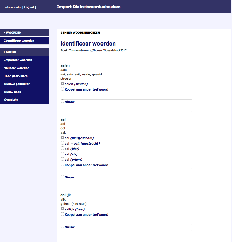Choose the aal (vis) radio option

(x=63, y=154)
